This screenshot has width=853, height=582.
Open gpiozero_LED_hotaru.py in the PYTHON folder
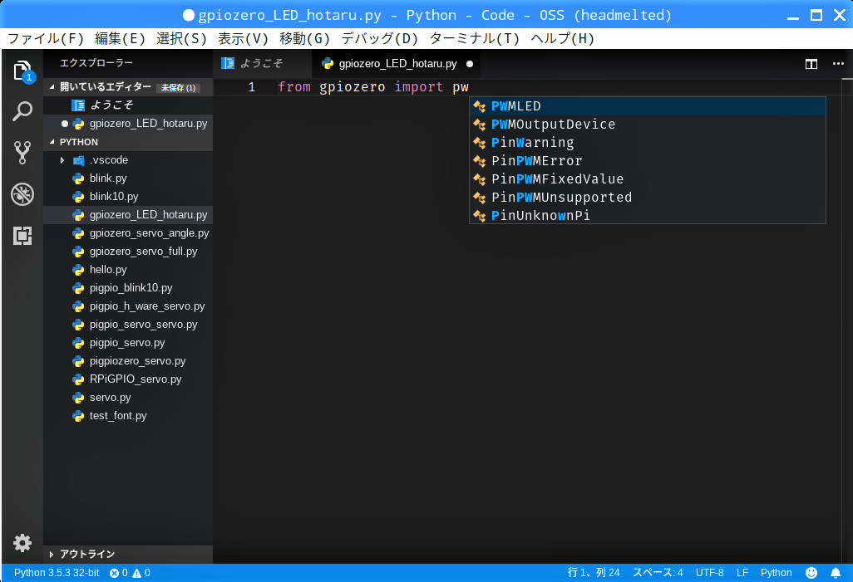point(128,215)
